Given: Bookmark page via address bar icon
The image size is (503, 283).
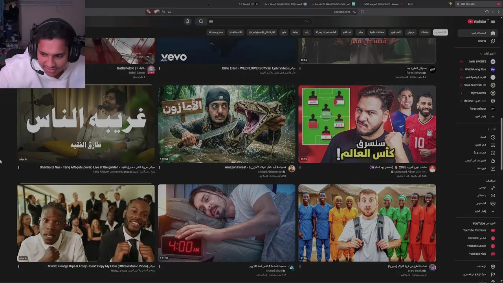Looking at the screenshot, I should (x=362, y=12).
